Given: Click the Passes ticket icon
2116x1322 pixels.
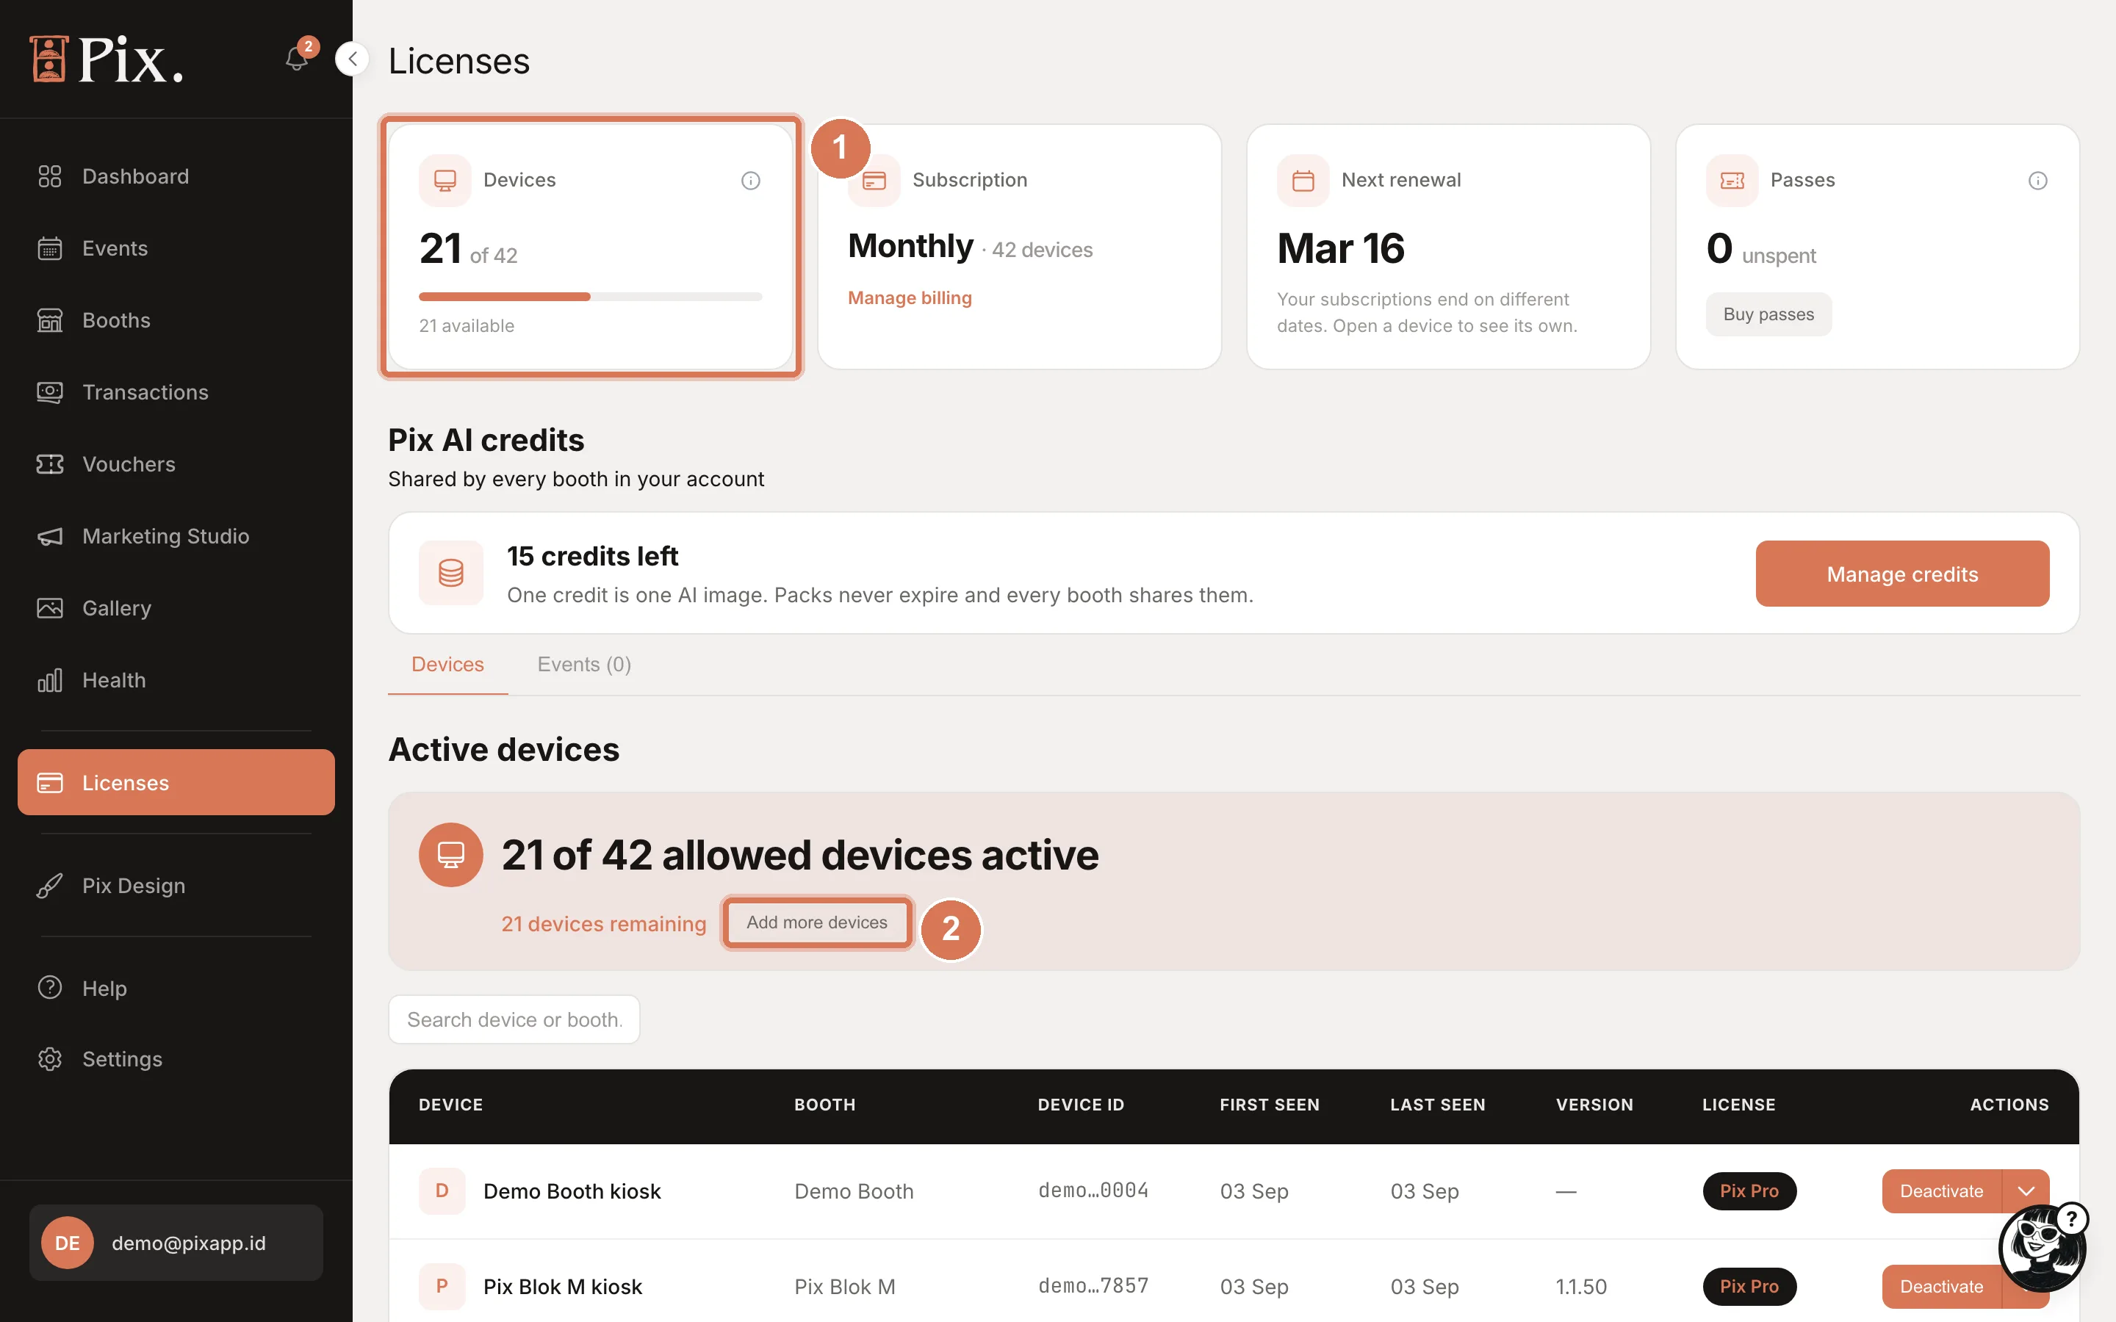Looking at the screenshot, I should [x=1731, y=181].
